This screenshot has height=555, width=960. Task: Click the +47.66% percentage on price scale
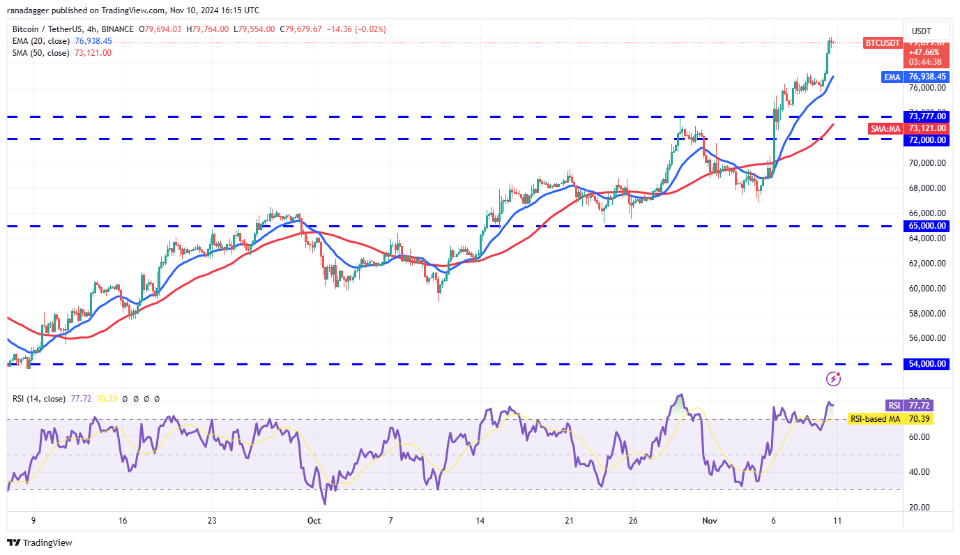(x=926, y=52)
